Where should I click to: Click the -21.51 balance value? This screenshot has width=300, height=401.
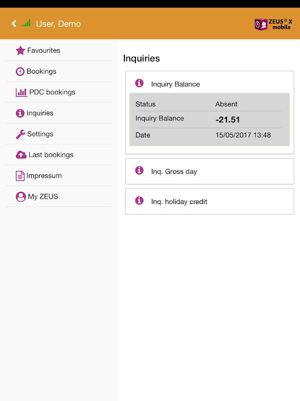coord(227,119)
